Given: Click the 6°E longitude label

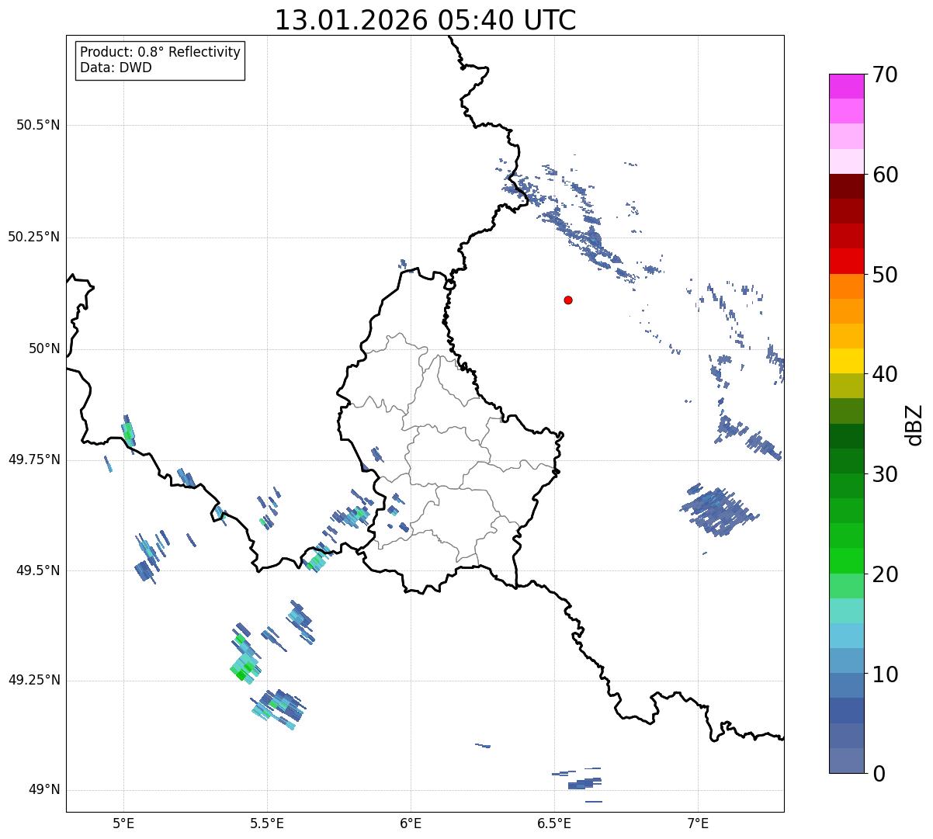Looking at the screenshot, I should [x=411, y=823].
